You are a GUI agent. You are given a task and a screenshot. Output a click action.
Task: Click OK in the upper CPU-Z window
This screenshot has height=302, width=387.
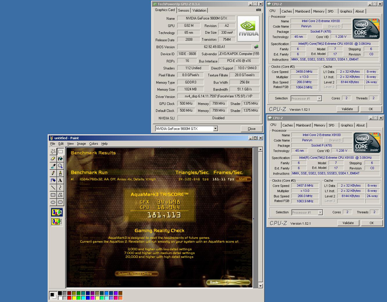(x=371, y=109)
